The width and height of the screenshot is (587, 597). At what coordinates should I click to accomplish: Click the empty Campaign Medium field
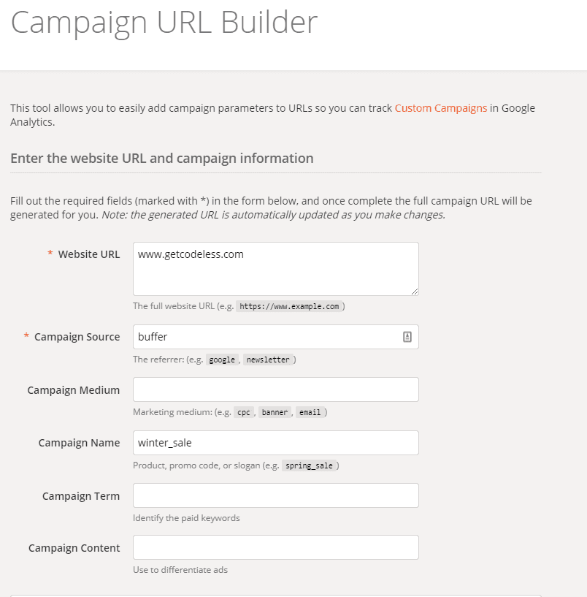pyautogui.click(x=275, y=389)
